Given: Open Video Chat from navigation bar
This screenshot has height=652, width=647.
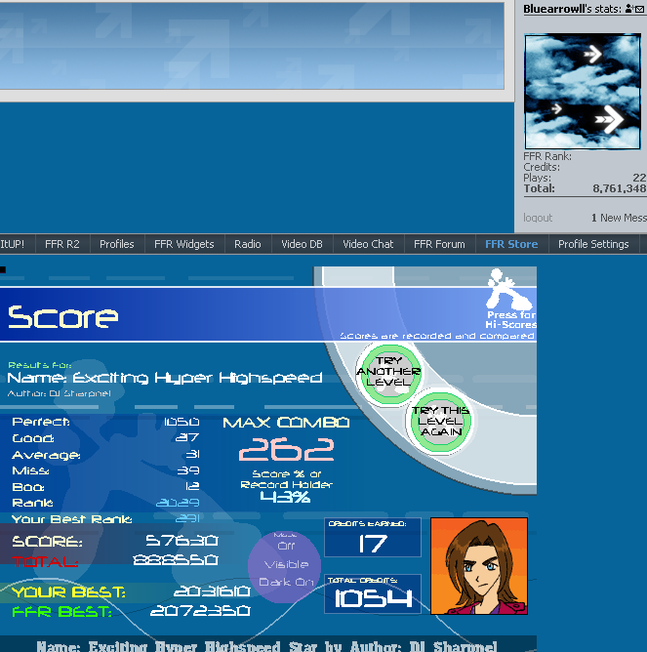Looking at the screenshot, I should (x=368, y=244).
